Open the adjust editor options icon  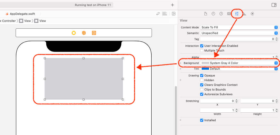(165, 14)
